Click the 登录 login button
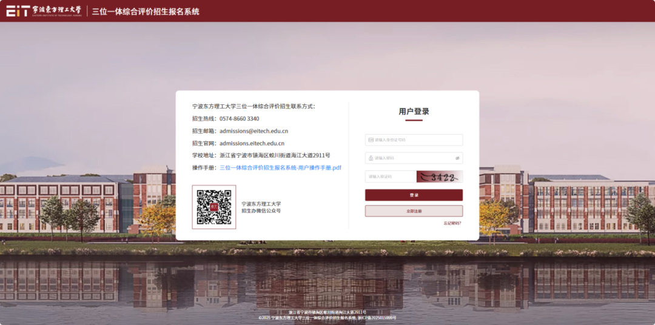This screenshot has height=325, width=655. tap(414, 195)
